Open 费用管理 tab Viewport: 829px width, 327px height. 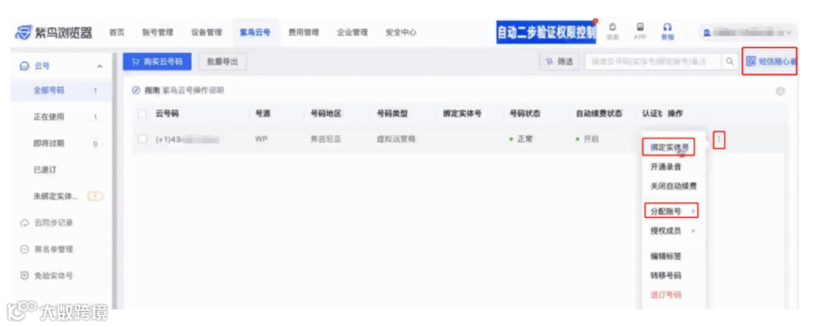(303, 32)
